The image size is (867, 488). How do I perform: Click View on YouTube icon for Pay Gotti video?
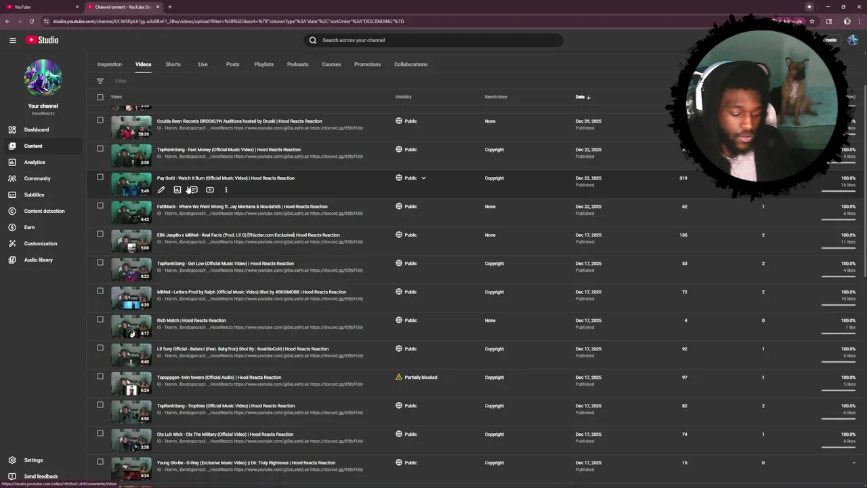(210, 190)
